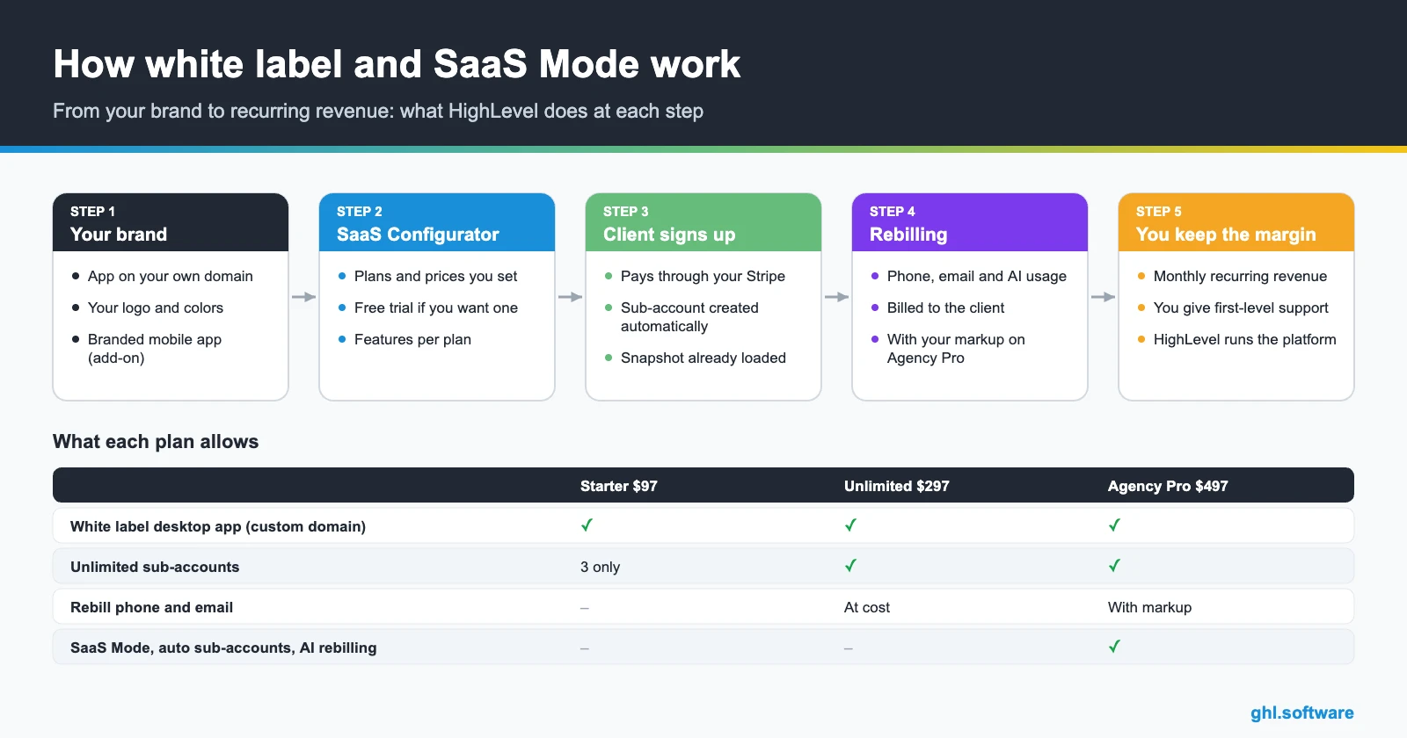Click 'Free trial if you want one'
Screen dimensions: 1407x738
point(436,307)
